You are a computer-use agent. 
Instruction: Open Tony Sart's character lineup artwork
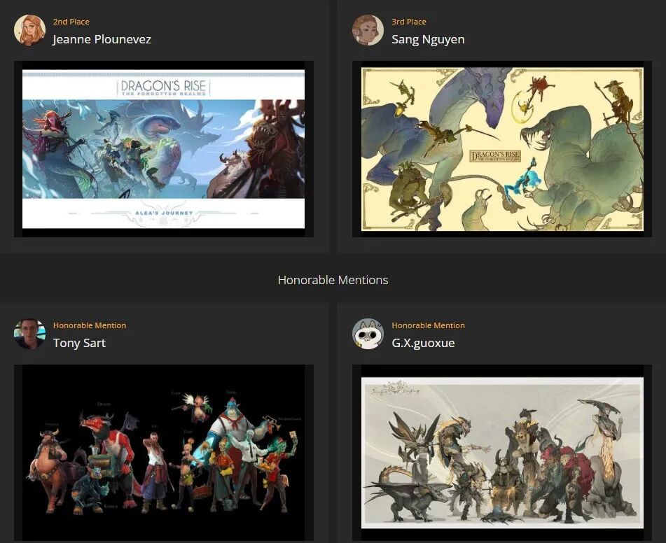[x=164, y=453]
